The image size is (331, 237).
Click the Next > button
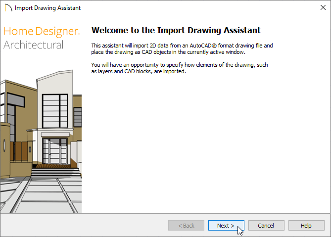[x=226, y=226]
